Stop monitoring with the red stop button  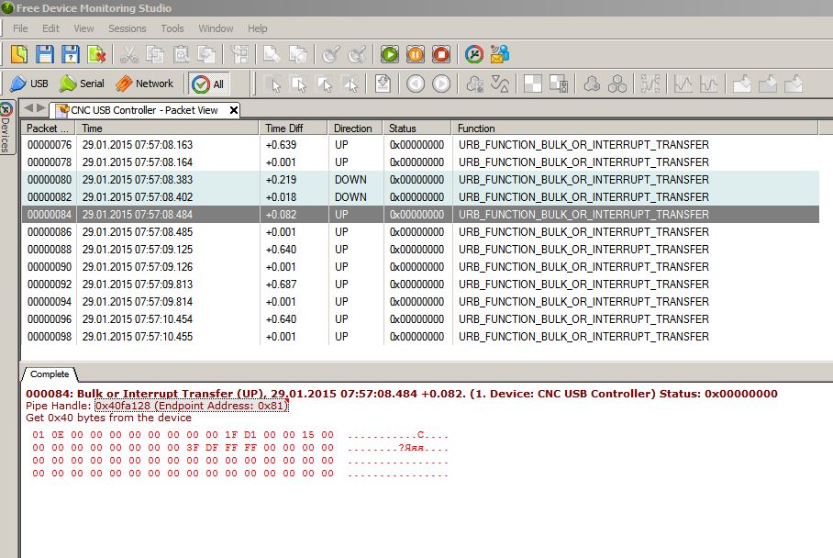(441, 54)
